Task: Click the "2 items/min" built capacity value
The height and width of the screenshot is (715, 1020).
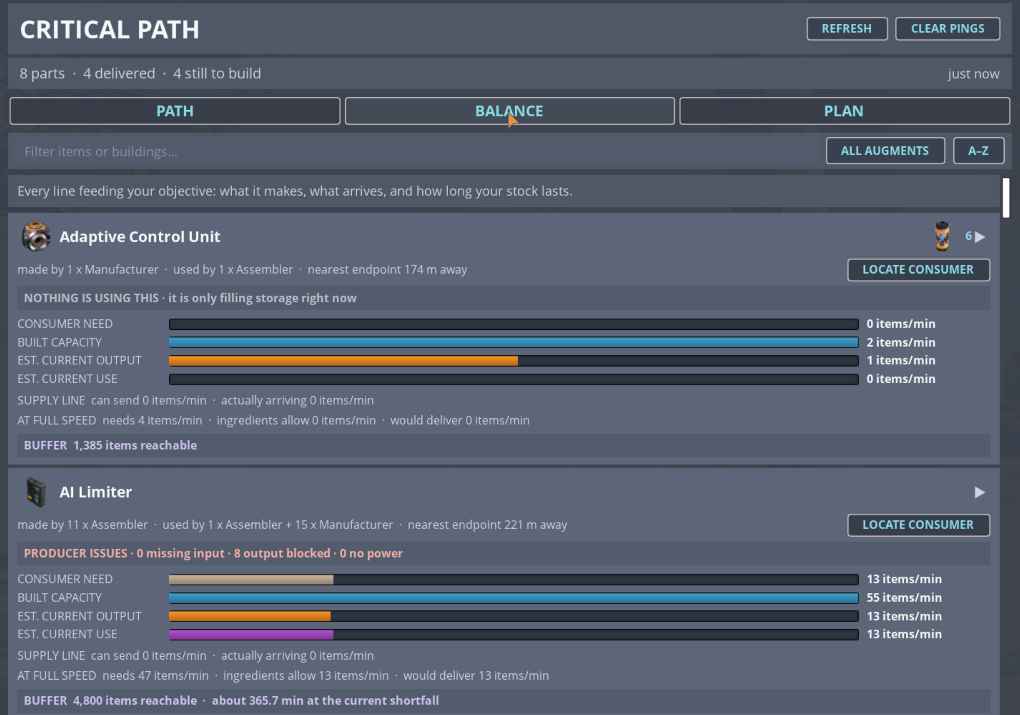Action: (x=901, y=342)
